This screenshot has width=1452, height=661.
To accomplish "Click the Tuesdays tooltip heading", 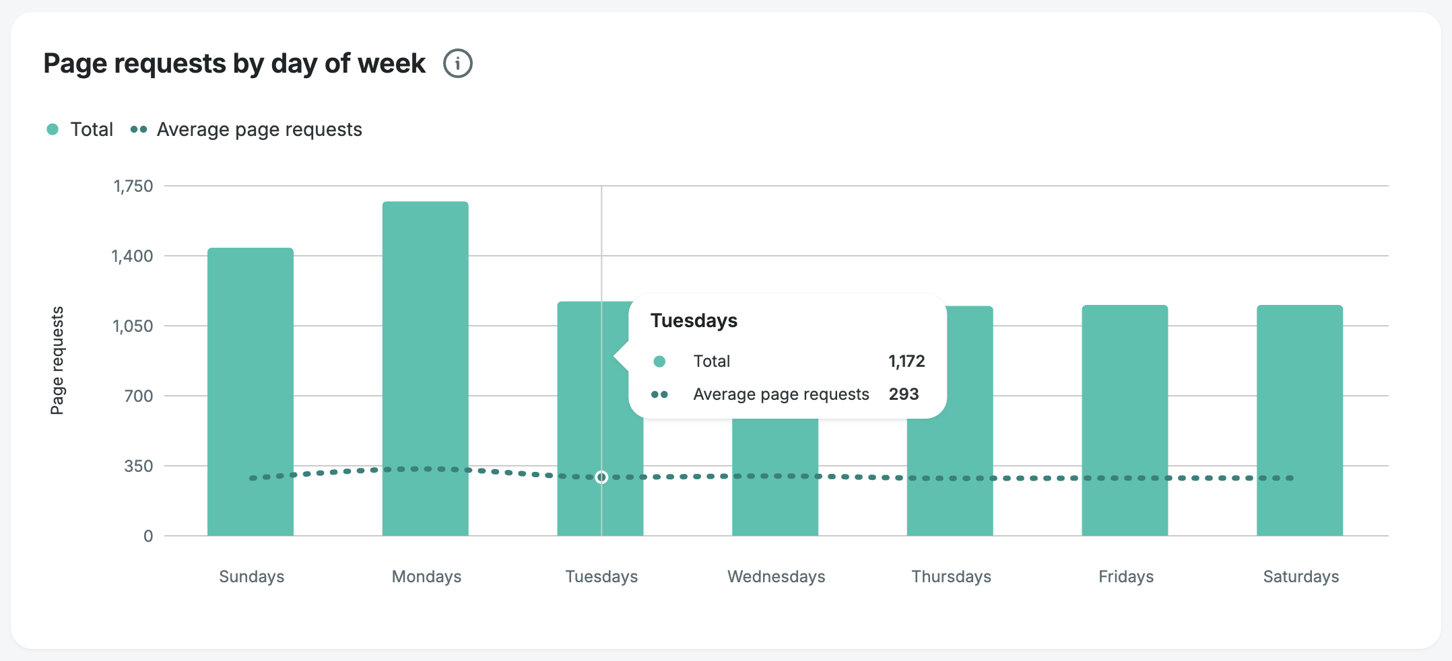I will 694,320.
